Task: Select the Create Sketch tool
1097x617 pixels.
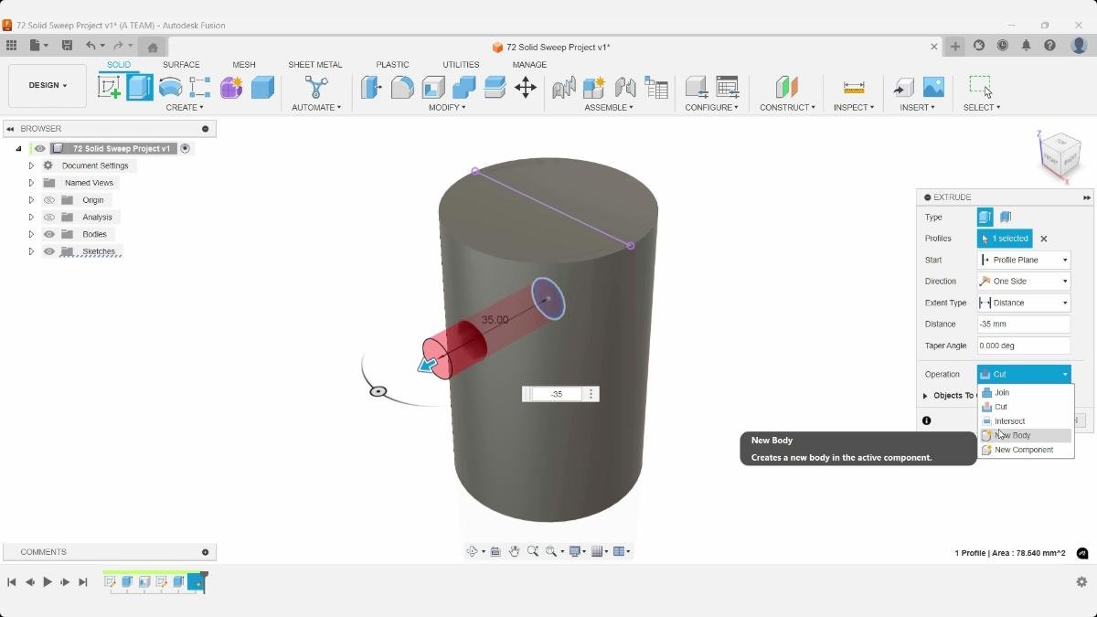Action: (109, 87)
